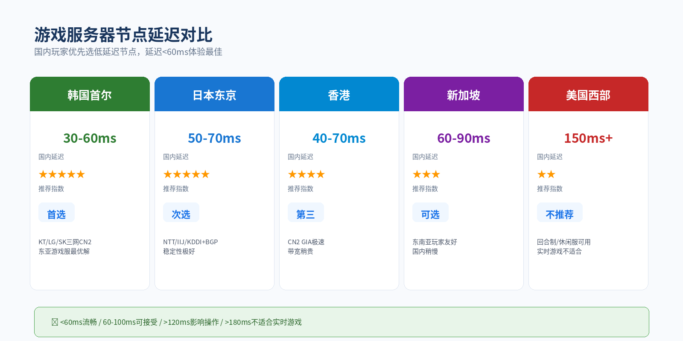Click the 30-60ms latency value
683x341 pixels.
click(90, 138)
